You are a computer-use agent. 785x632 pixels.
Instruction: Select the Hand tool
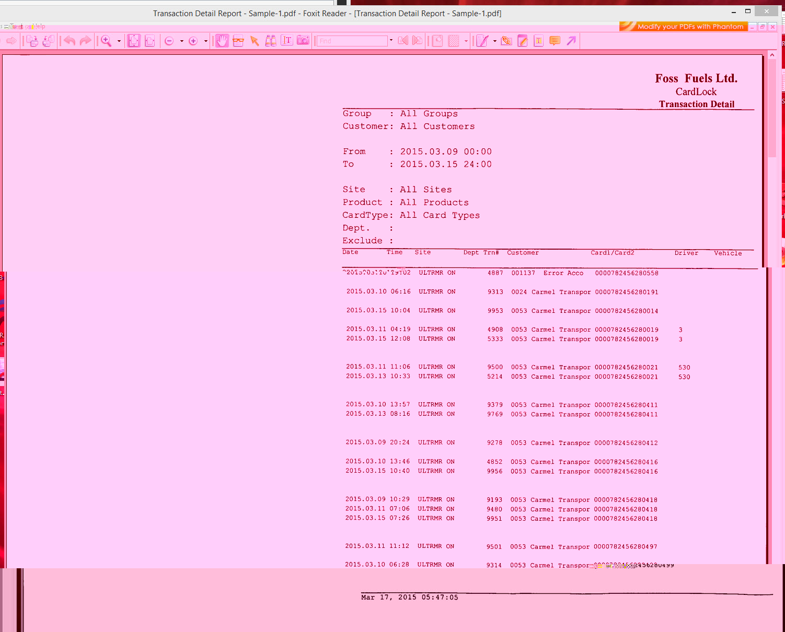click(x=222, y=41)
